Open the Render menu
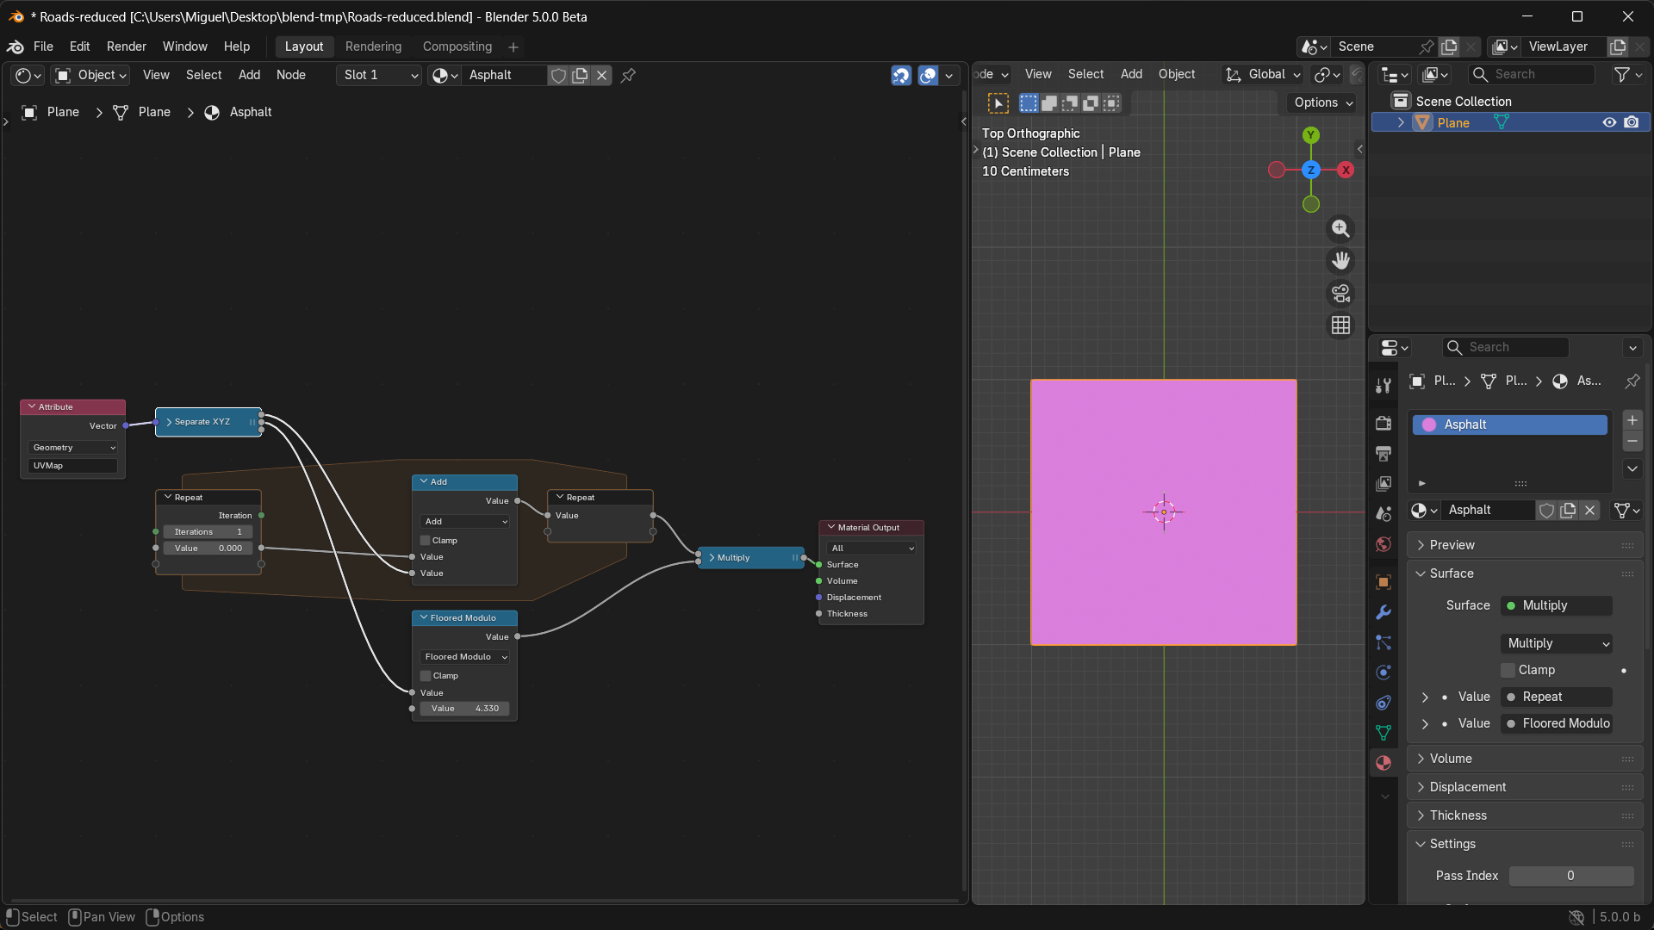Screen dimensions: 1654x930 click(126, 46)
